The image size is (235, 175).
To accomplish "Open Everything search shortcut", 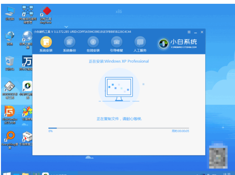I will 10,137.
